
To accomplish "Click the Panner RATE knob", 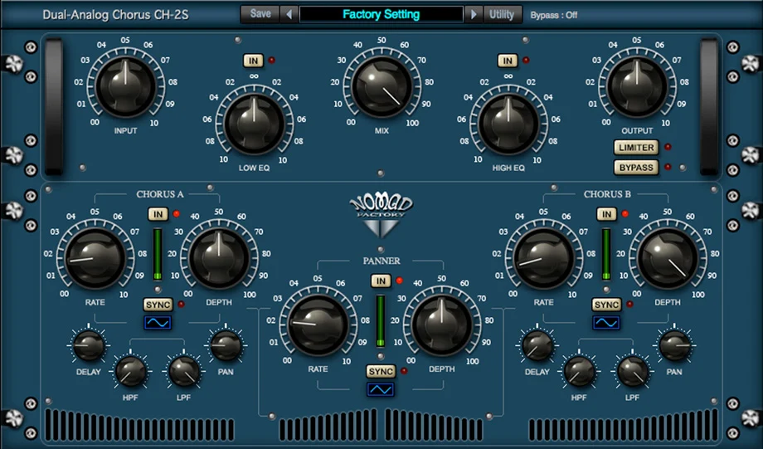I will point(318,325).
